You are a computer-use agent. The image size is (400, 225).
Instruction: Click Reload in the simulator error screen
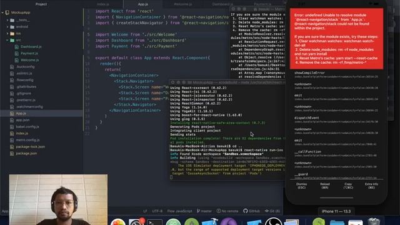(325, 186)
